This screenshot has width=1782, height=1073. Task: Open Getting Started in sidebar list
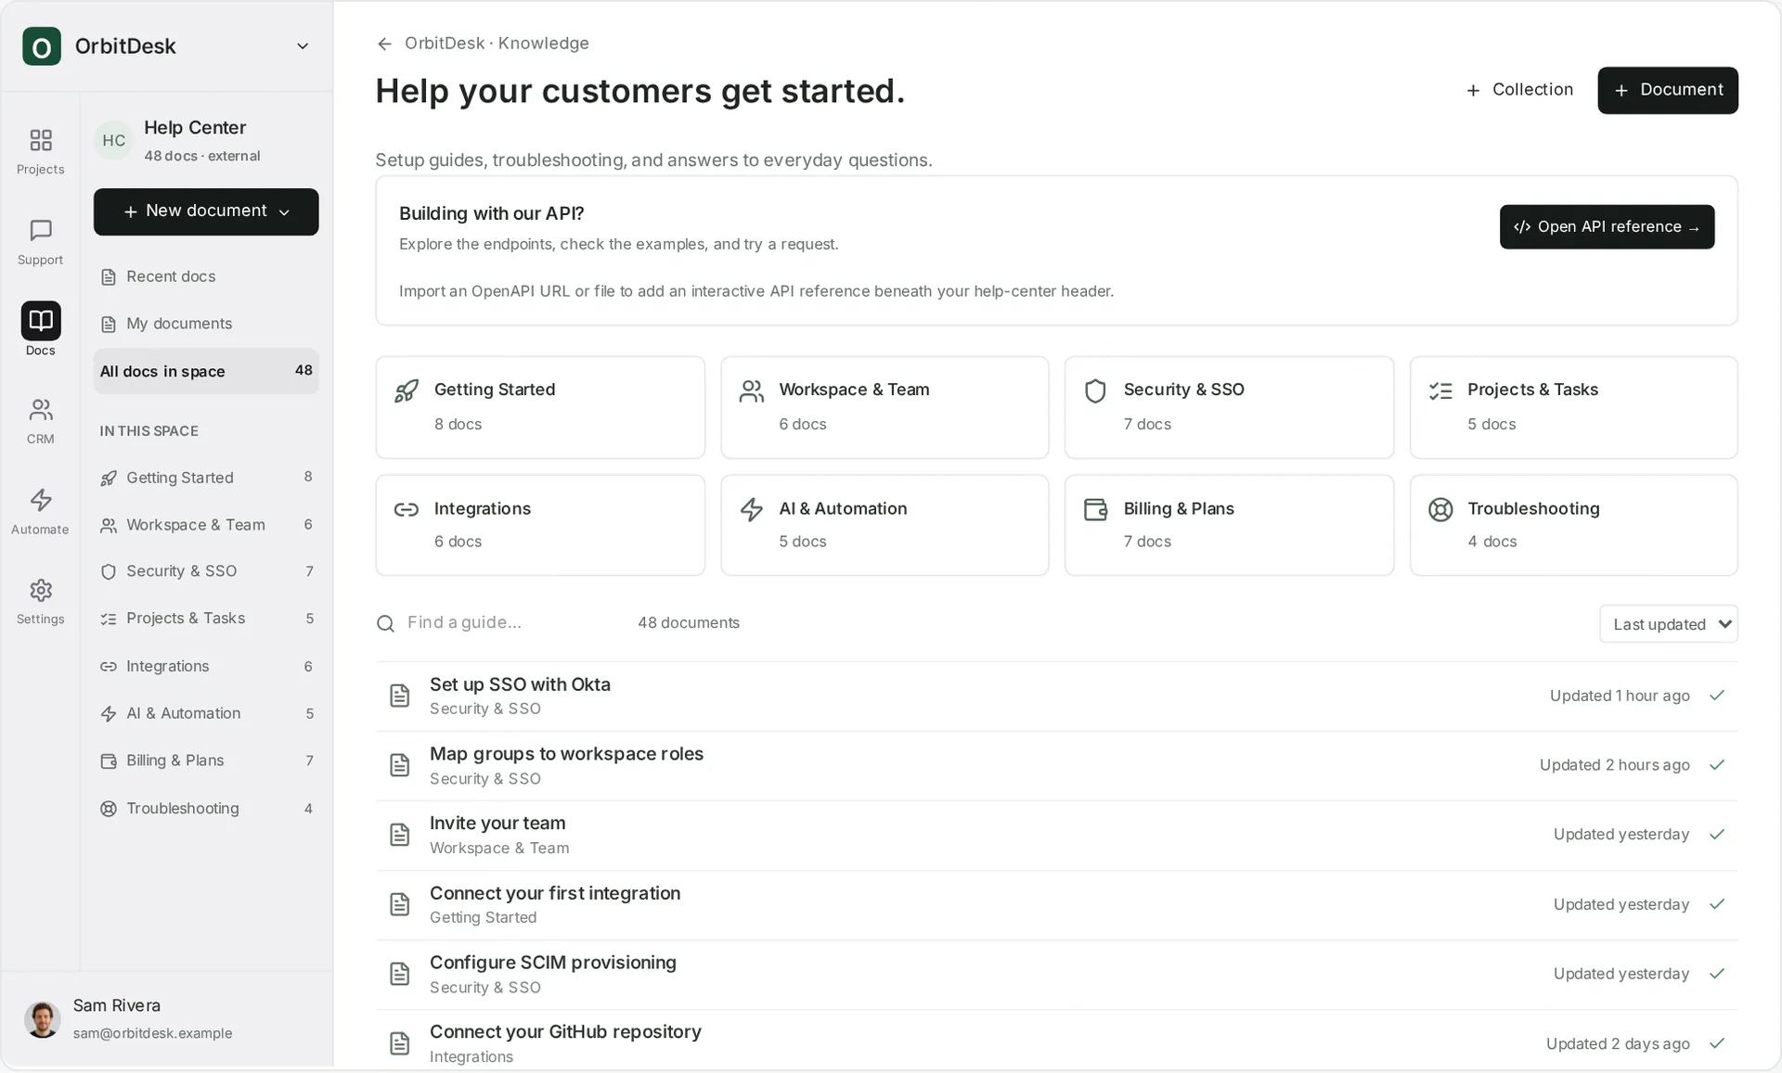(x=206, y=478)
